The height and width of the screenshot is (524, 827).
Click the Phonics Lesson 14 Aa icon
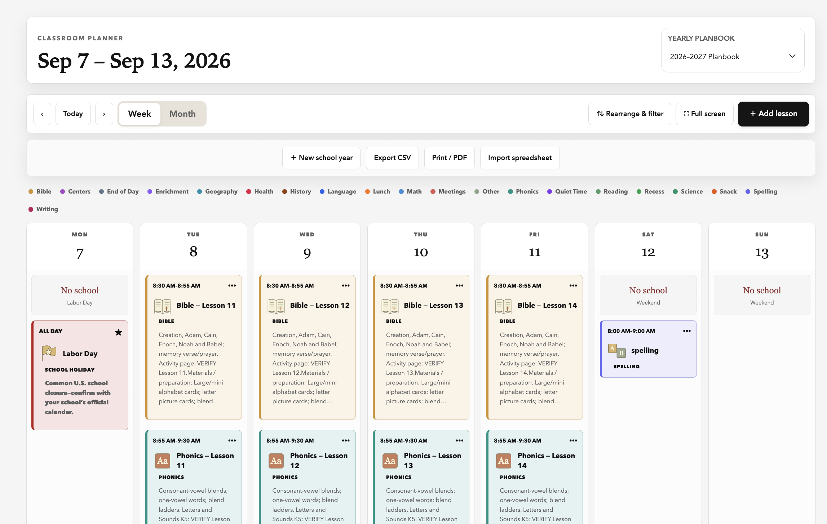tap(504, 461)
